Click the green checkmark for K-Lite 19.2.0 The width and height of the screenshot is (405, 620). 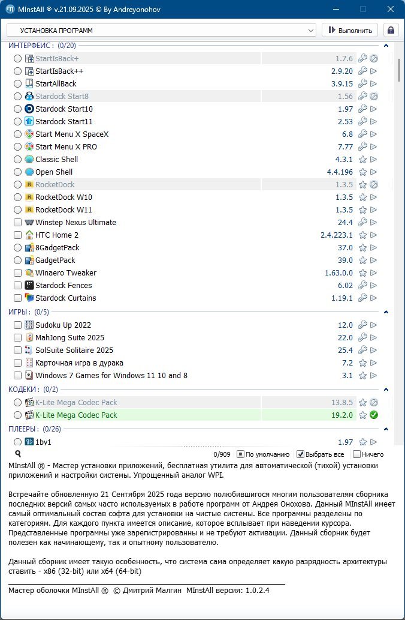(x=373, y=415)
